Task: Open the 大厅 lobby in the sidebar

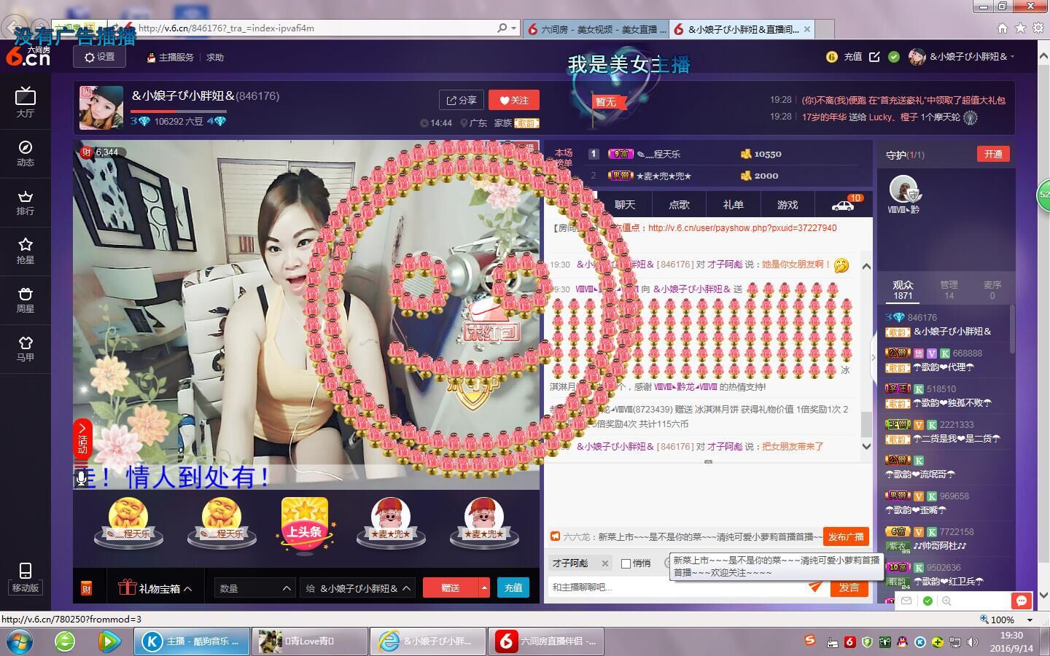Action: tap(25, 103)
